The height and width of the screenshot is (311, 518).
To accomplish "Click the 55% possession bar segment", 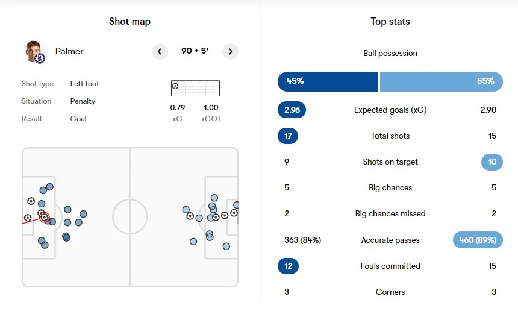I will click(441, 81).
